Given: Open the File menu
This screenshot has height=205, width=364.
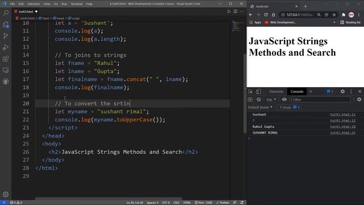Looking at the screenshot, I should coord(13,4).
